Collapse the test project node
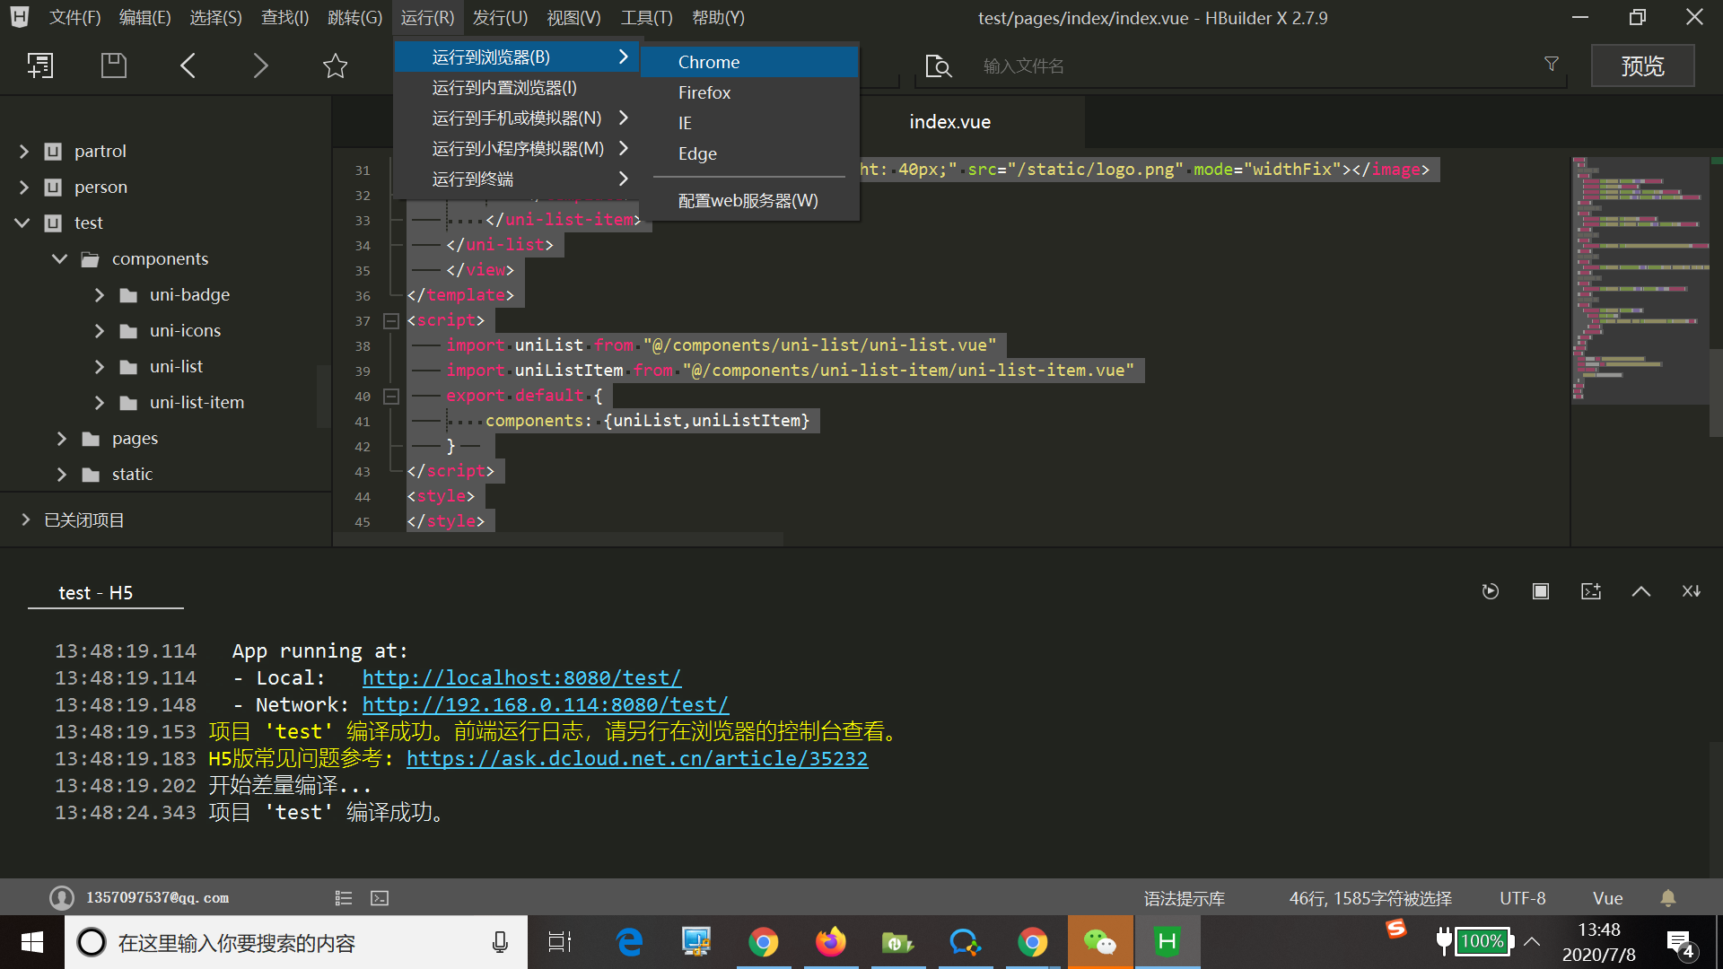This screenshot has height=969, width=1723. pyautogui.click(x=21, y=223)
